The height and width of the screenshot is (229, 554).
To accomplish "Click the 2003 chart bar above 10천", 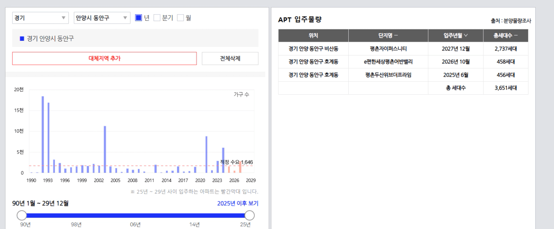I will (x=105, y=149).
